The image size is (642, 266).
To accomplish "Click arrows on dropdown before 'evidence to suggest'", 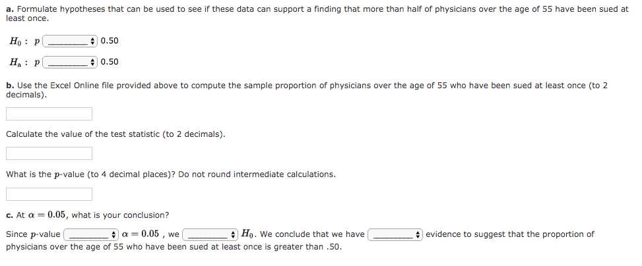I will [x=418, y=234].
